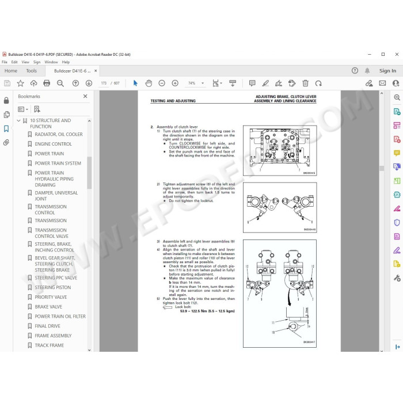
Task: Open the File menu
Action: click(x=5, y=62)
